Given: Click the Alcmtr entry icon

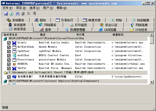Looking at the screenshot, I should pyautogui.click(x=14, y=43).
